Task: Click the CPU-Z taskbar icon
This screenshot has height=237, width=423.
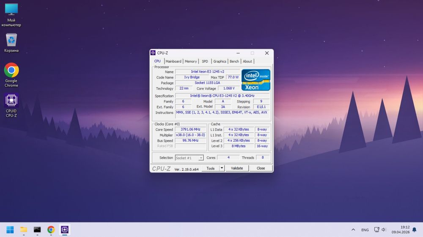Action: (x=65, y=229)
